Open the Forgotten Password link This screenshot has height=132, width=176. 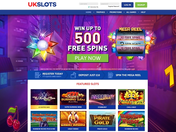[x=114, y=6]
